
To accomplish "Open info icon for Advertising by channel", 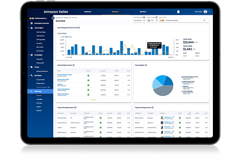I will 74,65.
